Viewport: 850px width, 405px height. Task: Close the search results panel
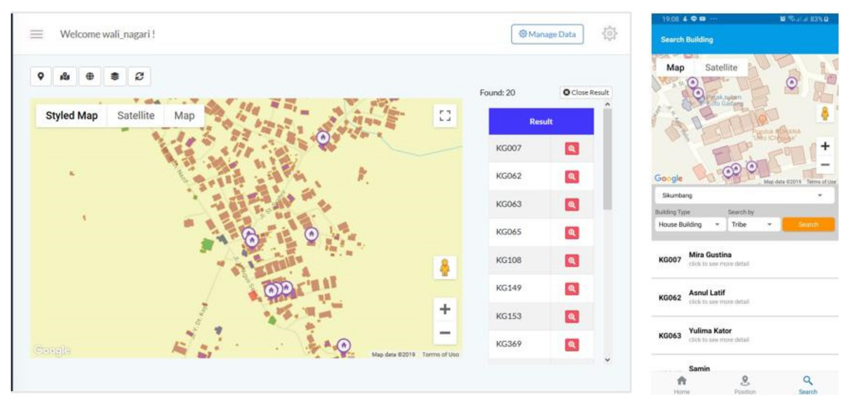(586, 92)
